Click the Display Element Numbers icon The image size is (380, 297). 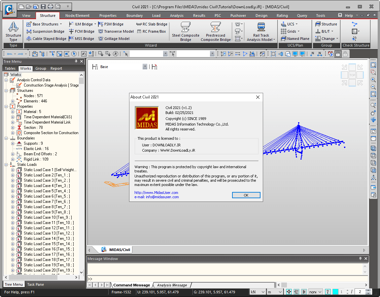click(320, 54)
